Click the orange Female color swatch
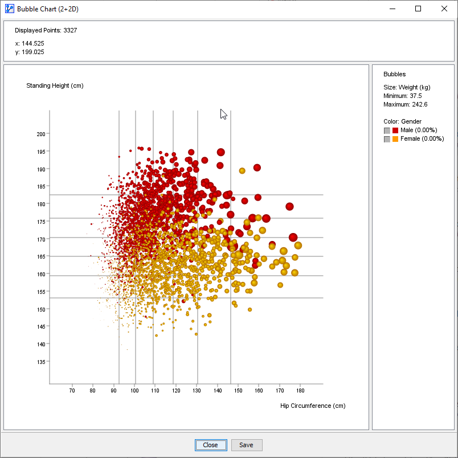The height and width of the screenshot is (458, 458). point(395,139)
